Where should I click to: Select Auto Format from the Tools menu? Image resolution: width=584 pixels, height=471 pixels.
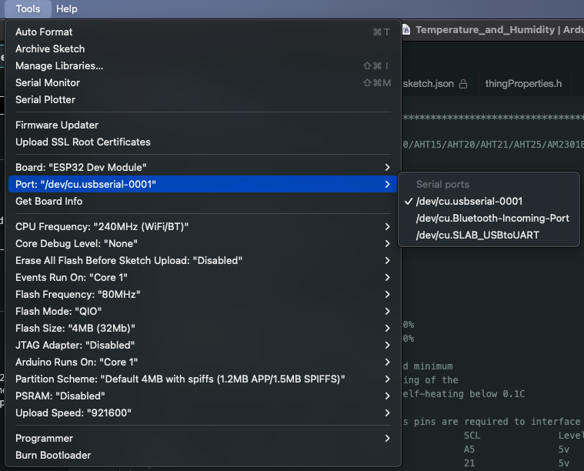tap(44, 32)
